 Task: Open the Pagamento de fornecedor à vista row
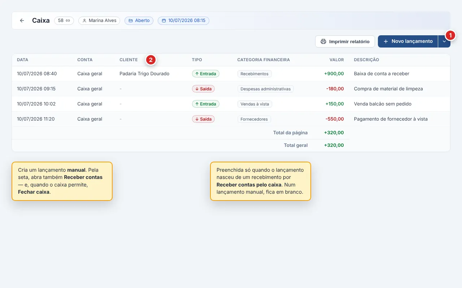pyautogui.click(x=231, y=119)
